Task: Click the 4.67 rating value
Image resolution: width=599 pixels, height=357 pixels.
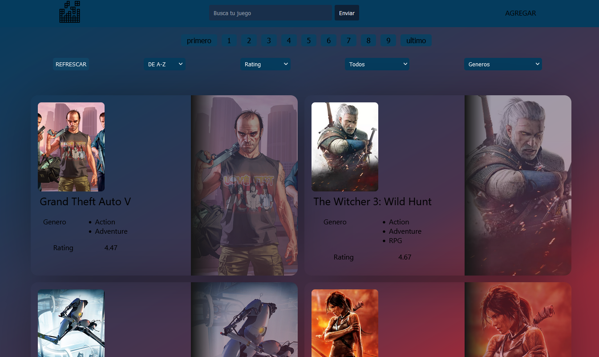Action: click(405, 257)
